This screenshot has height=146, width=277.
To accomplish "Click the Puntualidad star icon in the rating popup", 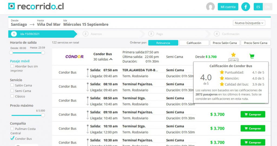I will coord(222,72).
